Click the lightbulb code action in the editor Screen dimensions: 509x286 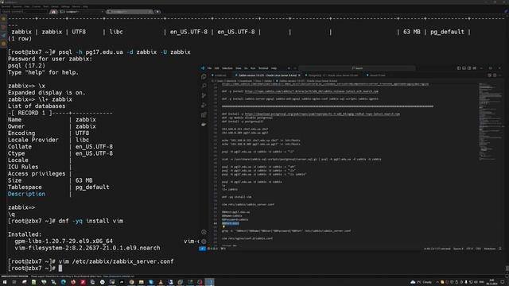[x=223, y=227]
